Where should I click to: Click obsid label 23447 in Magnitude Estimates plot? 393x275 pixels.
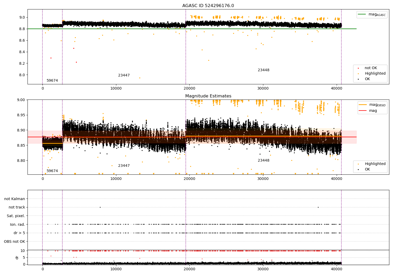click(x=124, y=166)
